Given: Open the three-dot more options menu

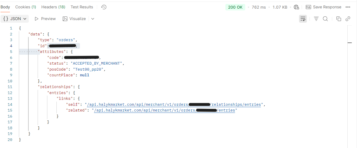Looking at the screenshot, I should point(348,7).
